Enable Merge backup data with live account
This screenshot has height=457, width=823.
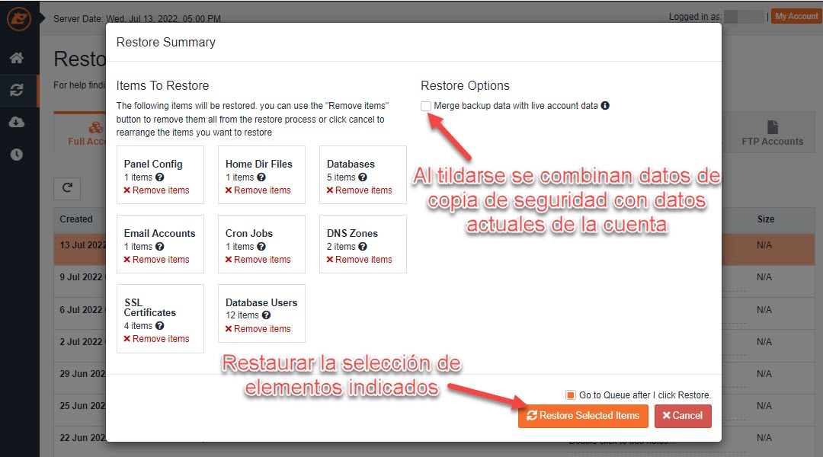pyautogui.click(x=426, y=107)
